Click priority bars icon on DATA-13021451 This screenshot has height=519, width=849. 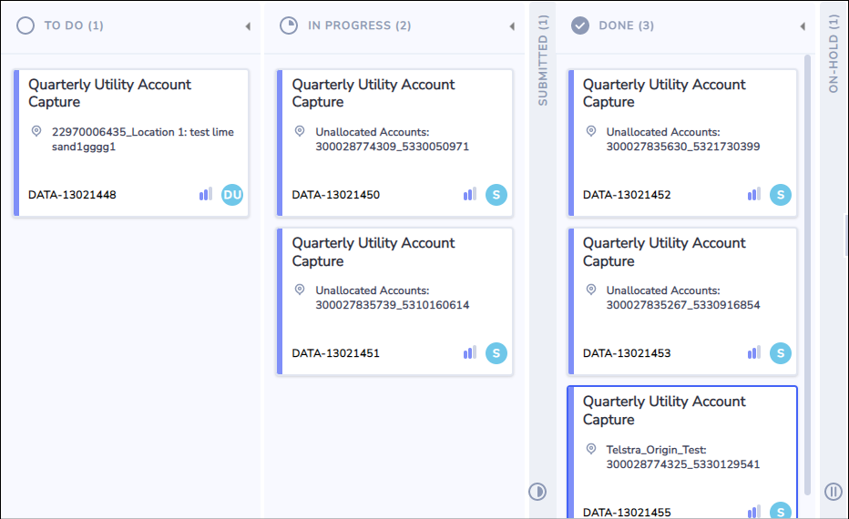[x=470, y=353]
